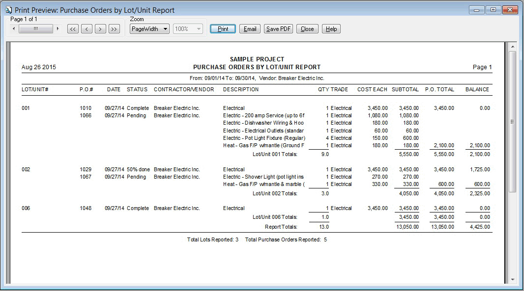Click page scroller left arrow

(x=14, y=29)
